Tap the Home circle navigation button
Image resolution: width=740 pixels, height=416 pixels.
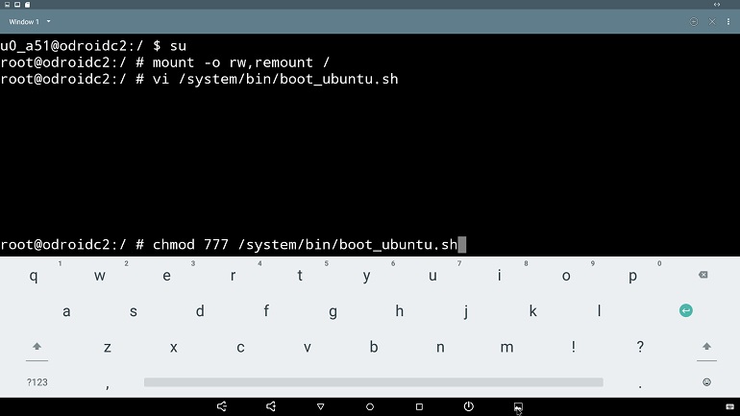coord(370,406)
